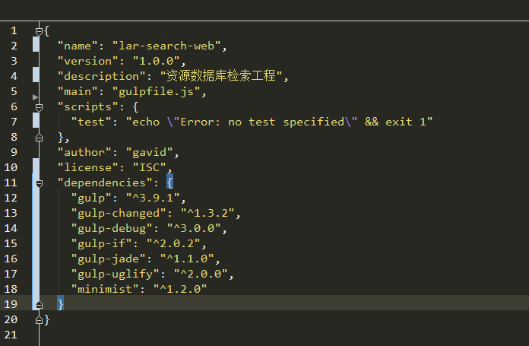Viewport: 529px width, 346px height.
Task: Click the change marker beside line 7
Action: [36, 122]
